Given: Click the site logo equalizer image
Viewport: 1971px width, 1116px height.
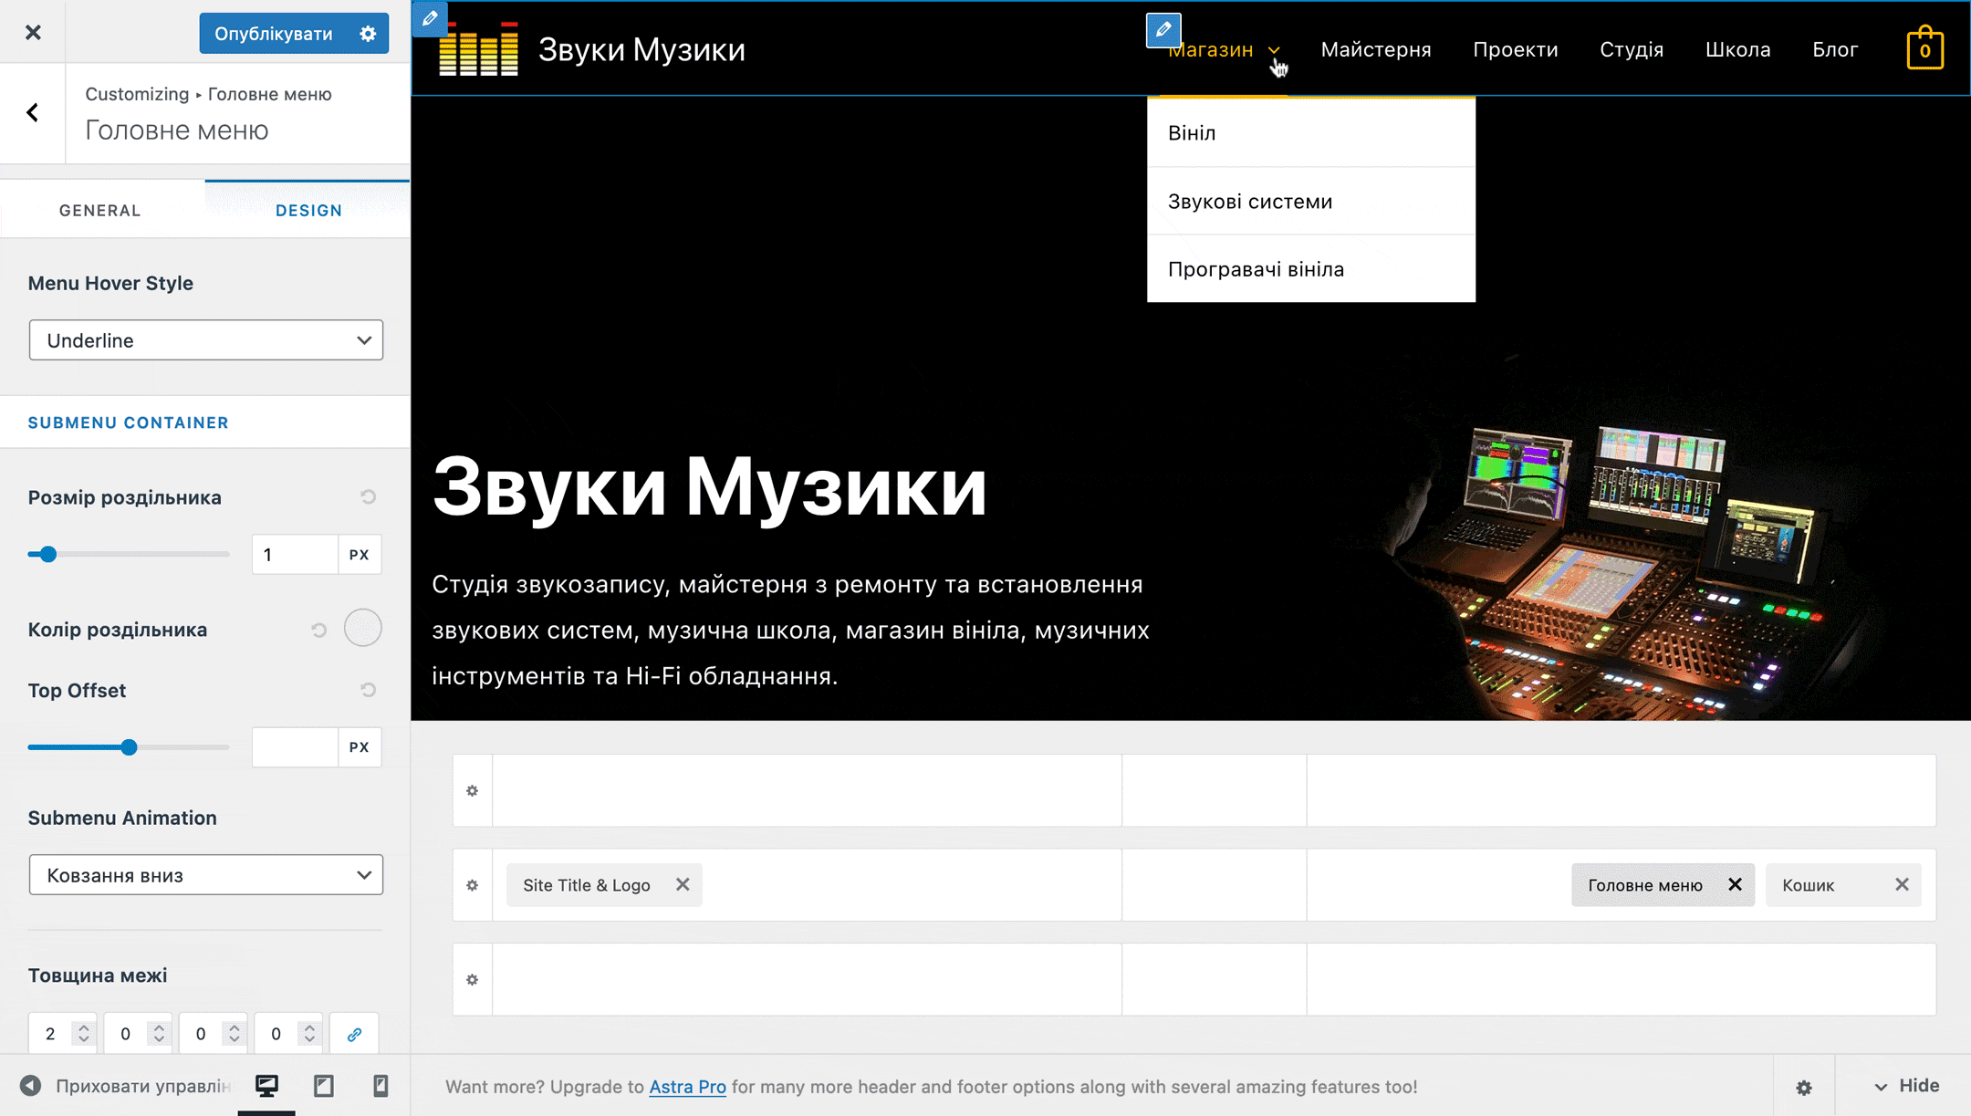Looking at the screenshot, I should coord(478,49).
